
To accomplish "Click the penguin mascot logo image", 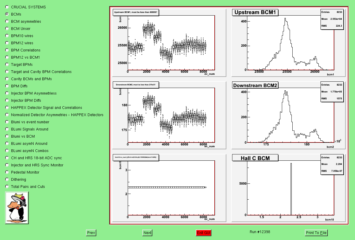I will coord(17,208).
